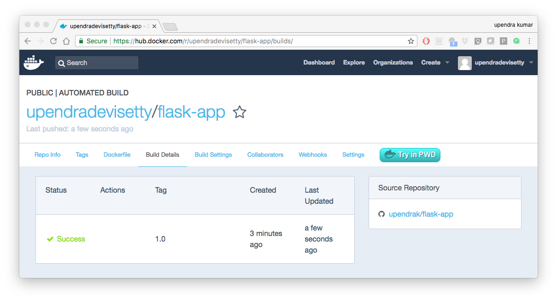Go back in the browser
Viewport: 557px width, 301px height.
click(x=28, y=41)
